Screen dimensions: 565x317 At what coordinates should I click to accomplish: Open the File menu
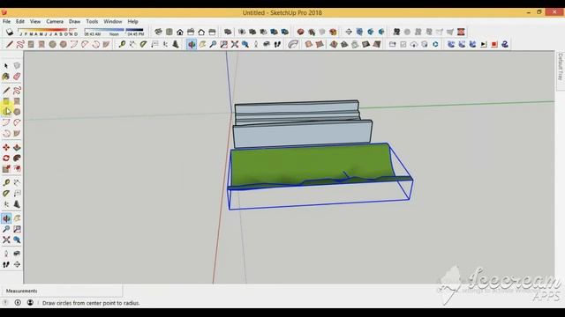point(6,21)
